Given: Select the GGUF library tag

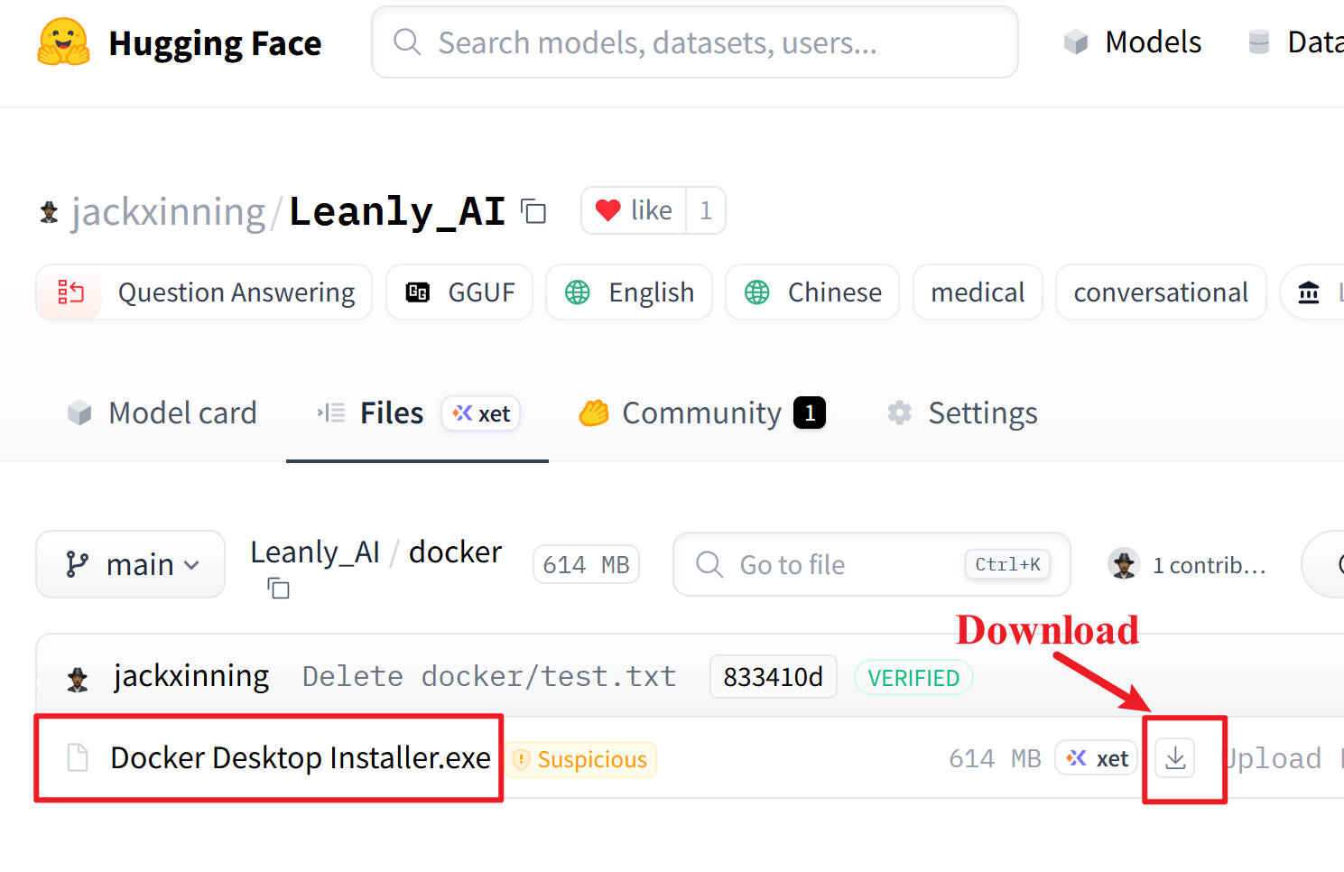Looking at the screenshot, I should (459, 292).
